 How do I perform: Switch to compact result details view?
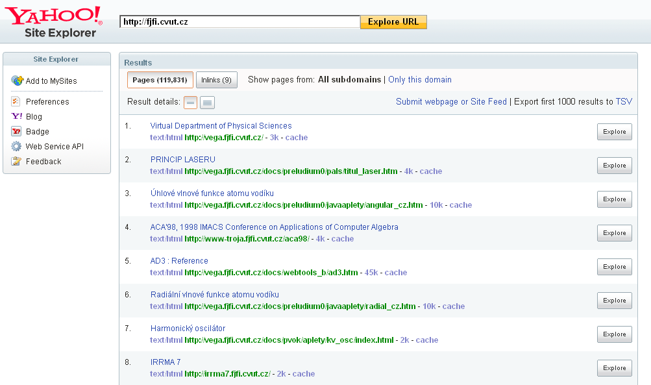click(x=190, y=102)
